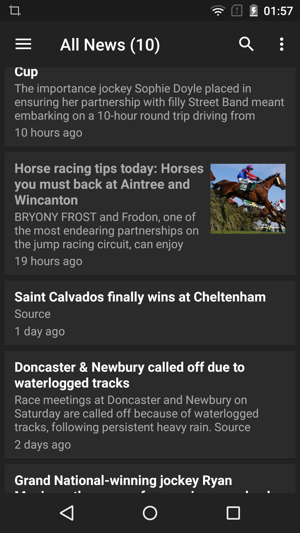Open the Grand National-winning jockey Ryan article

[x=123, y=481]
